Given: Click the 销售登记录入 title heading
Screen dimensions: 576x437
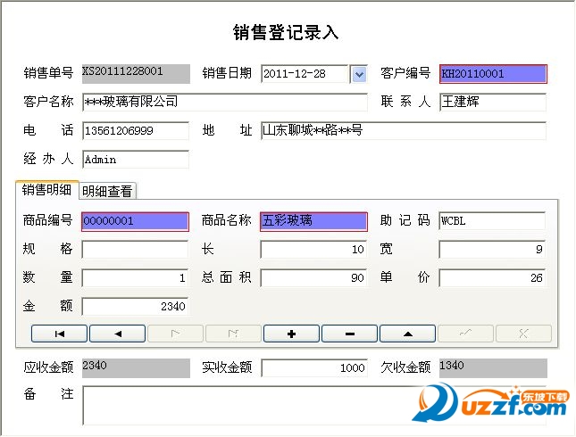Looking at the screenshot, I should click(286, 32).
